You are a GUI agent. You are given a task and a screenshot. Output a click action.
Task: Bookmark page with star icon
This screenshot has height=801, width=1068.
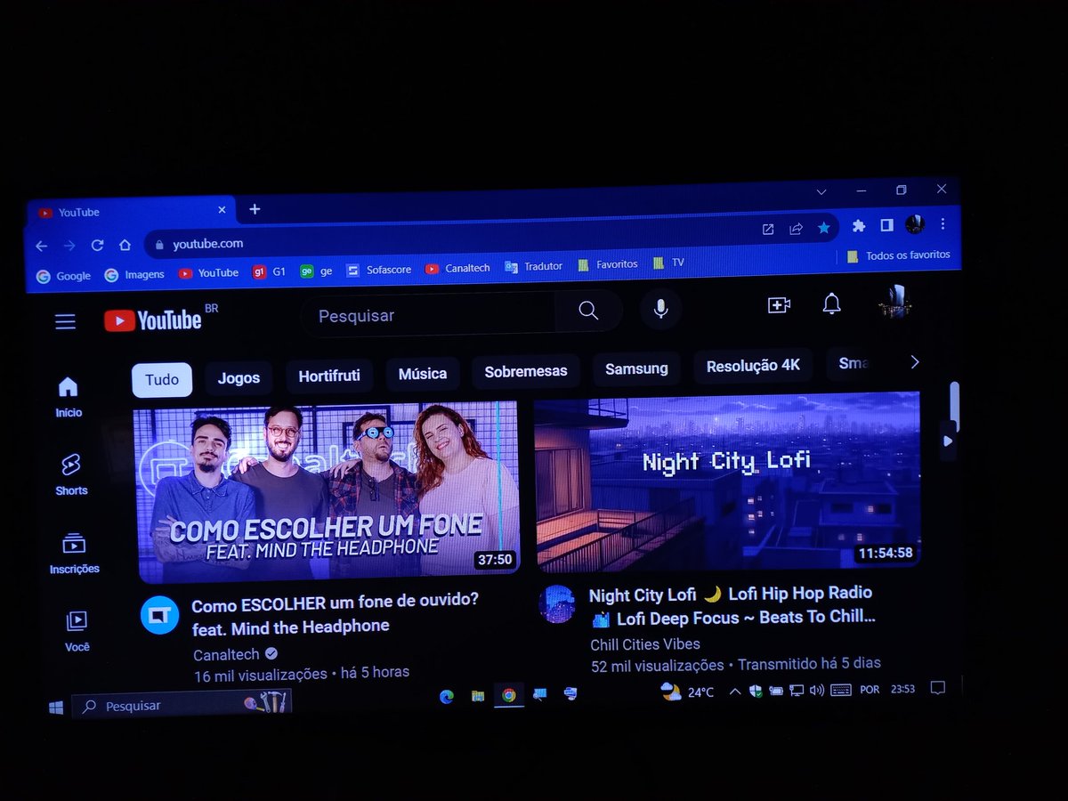tap(824, 228)
